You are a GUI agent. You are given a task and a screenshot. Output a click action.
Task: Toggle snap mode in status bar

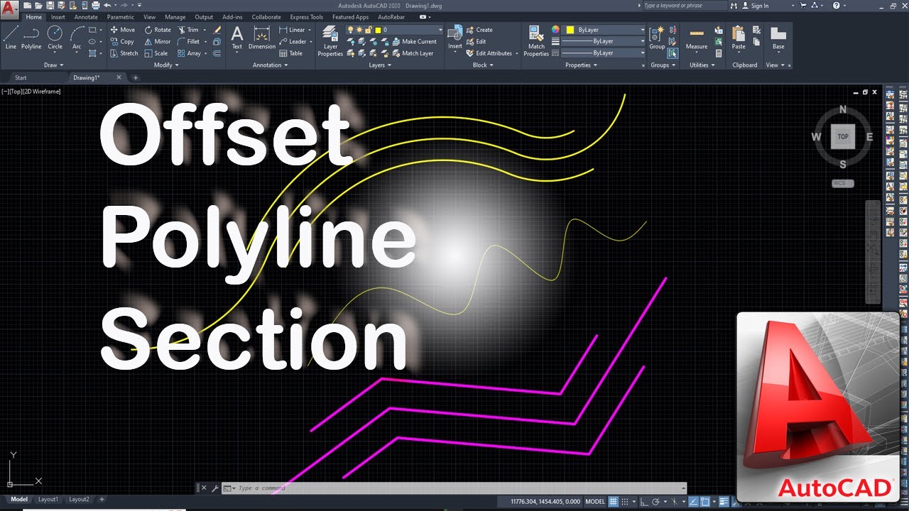pos(625,501)
